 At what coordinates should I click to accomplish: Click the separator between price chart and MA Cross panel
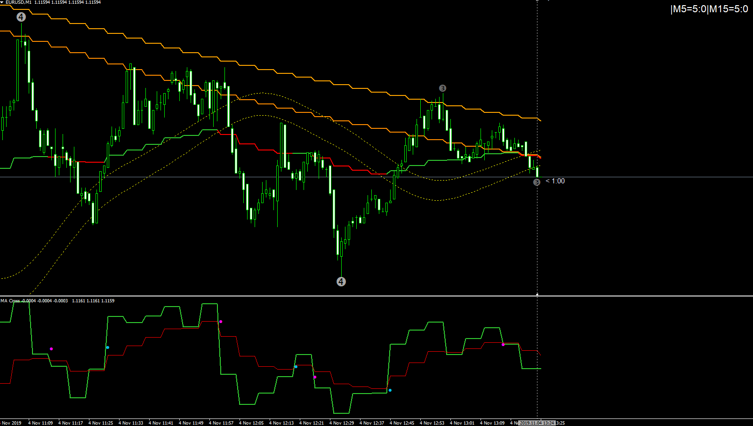(x=376, y=296)
